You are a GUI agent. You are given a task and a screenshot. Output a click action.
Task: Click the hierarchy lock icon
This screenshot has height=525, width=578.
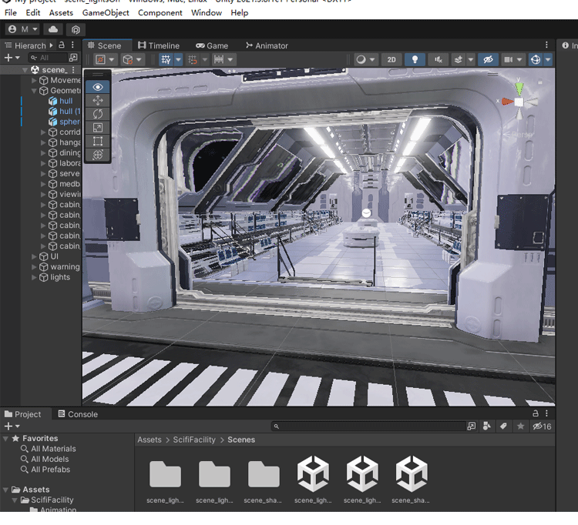62,45
